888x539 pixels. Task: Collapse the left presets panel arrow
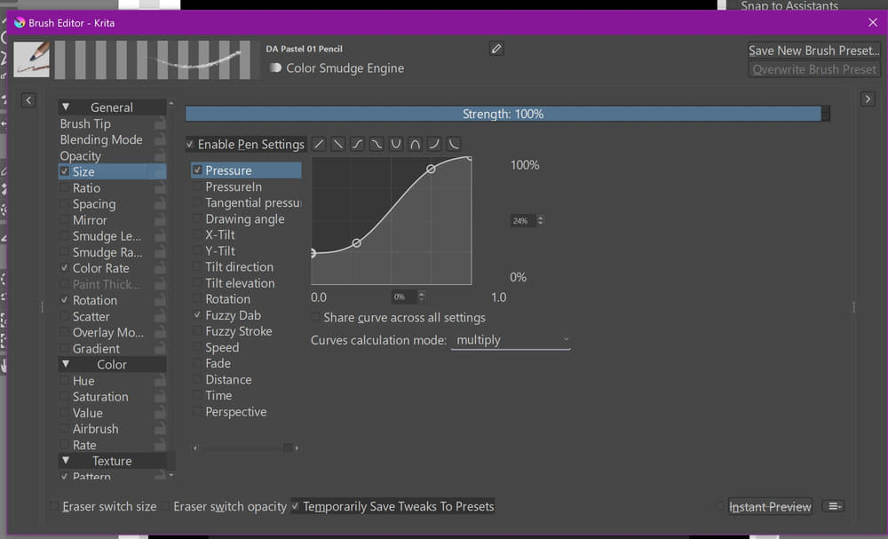coord(28,100)
